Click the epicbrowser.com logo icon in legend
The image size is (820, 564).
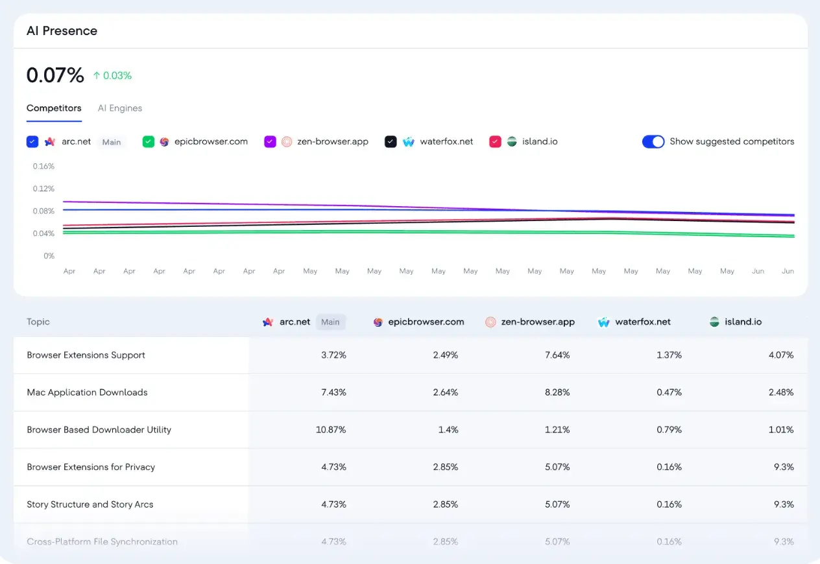(164, 141)
